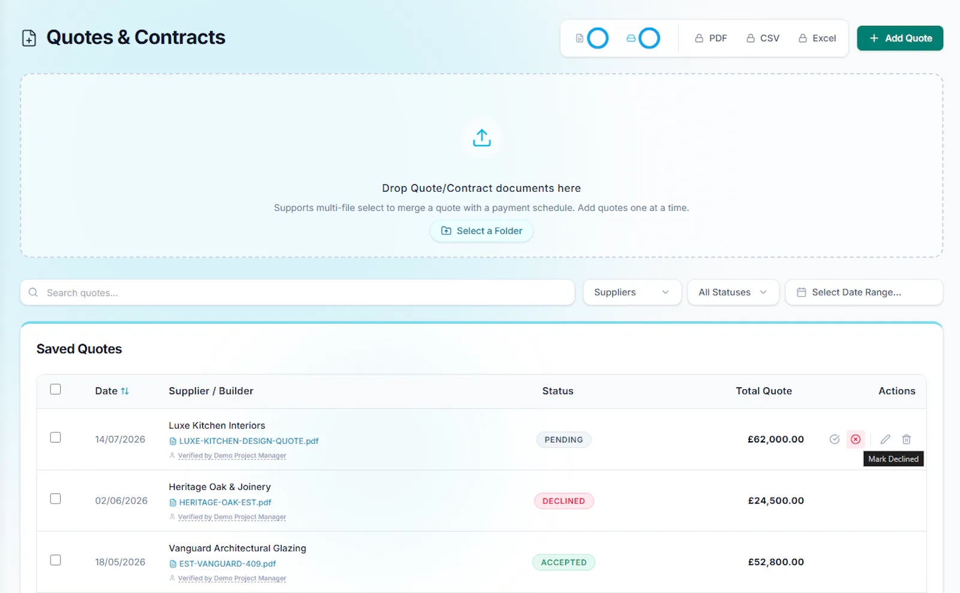Export quotes as locked Excel
This screenshot has width=960, height=593.
(x=817, y=38)
